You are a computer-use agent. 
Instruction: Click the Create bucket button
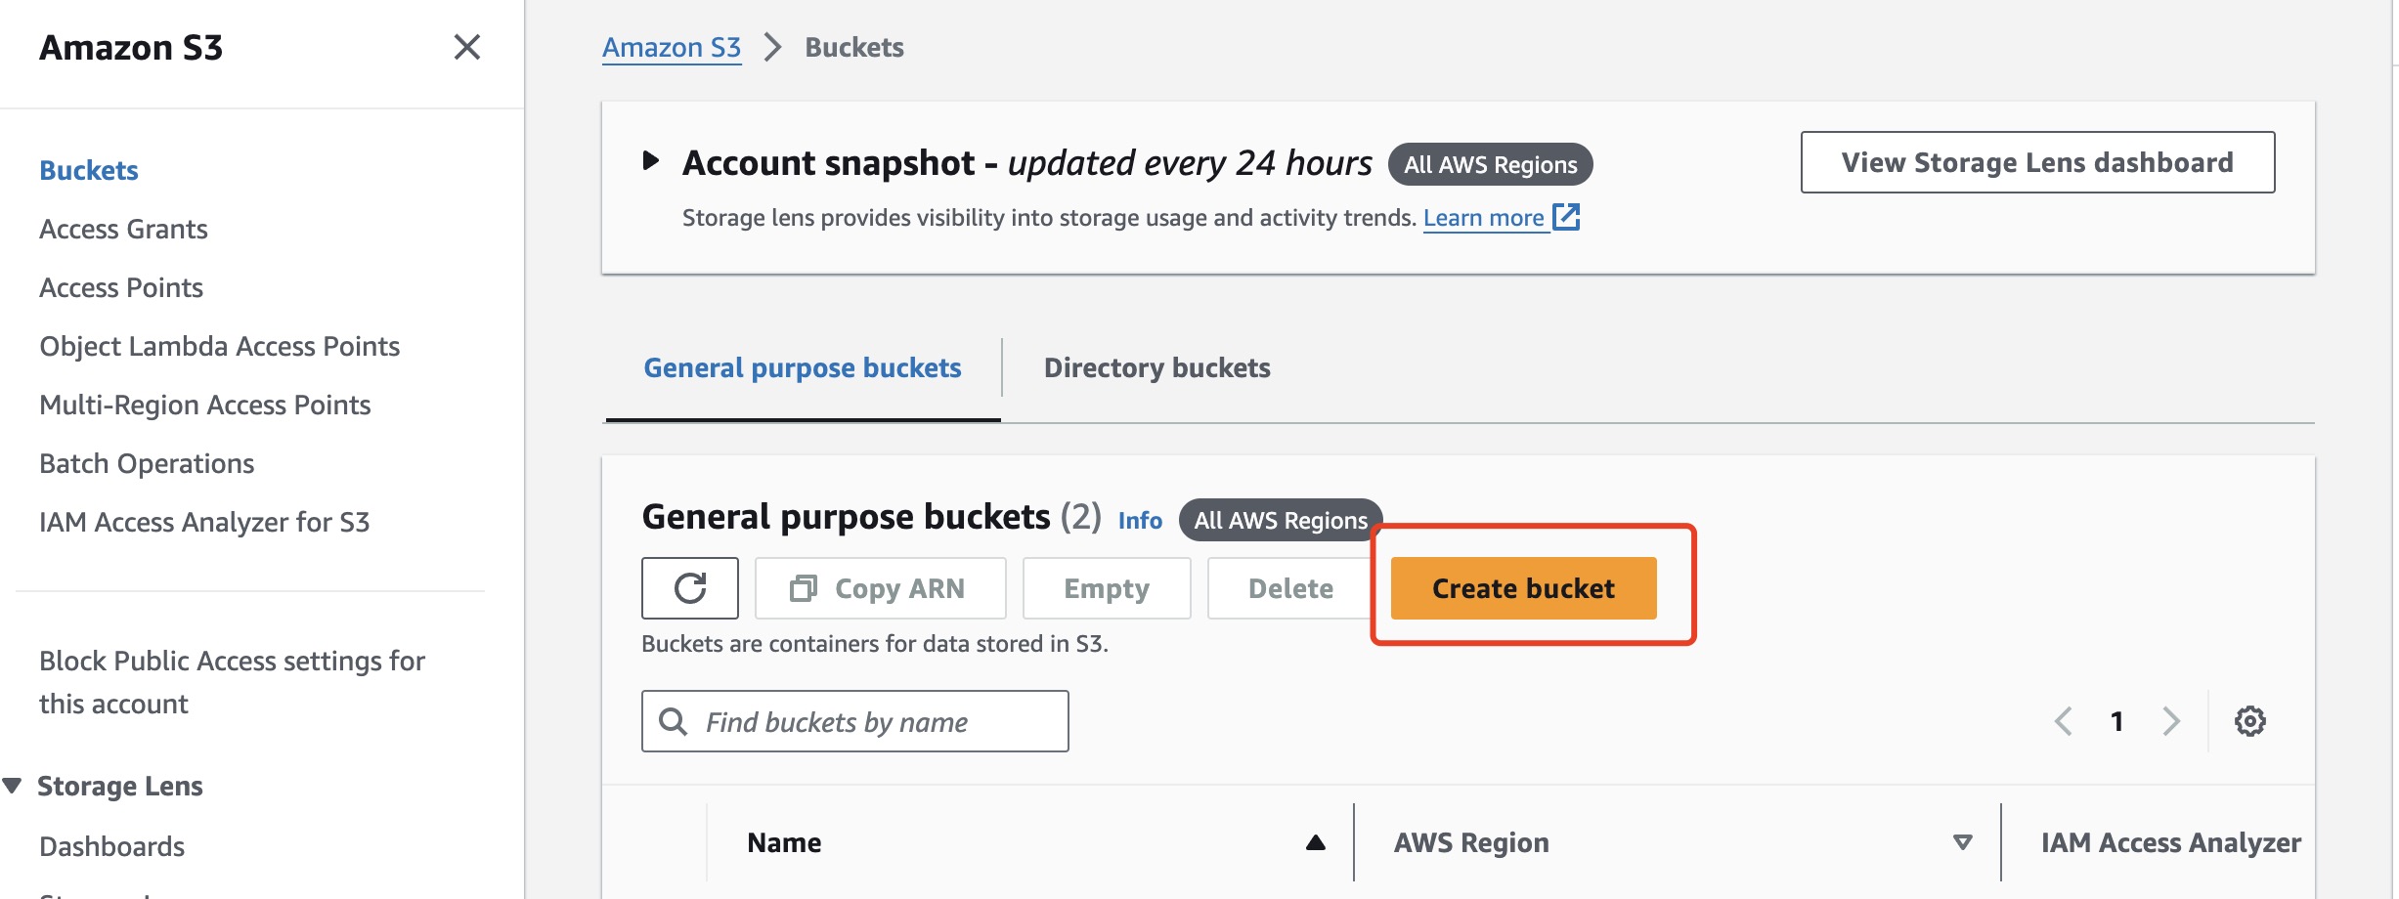[1523, 588]
